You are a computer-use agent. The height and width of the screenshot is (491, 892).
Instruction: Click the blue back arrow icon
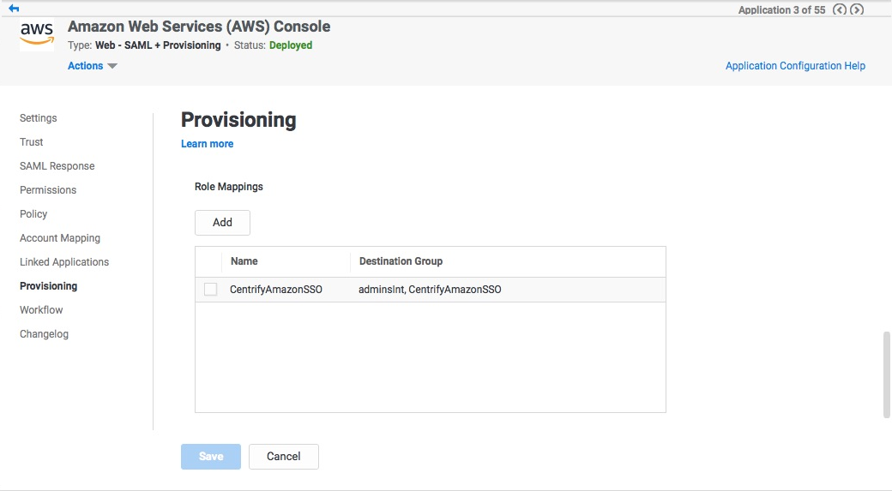click(14, 9)
